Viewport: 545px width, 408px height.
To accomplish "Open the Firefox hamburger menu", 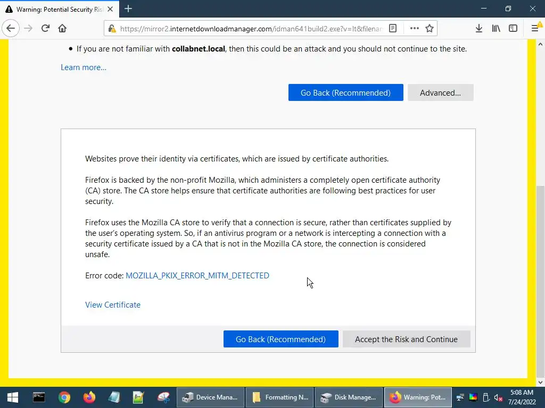I will click(x=535, y=29).
